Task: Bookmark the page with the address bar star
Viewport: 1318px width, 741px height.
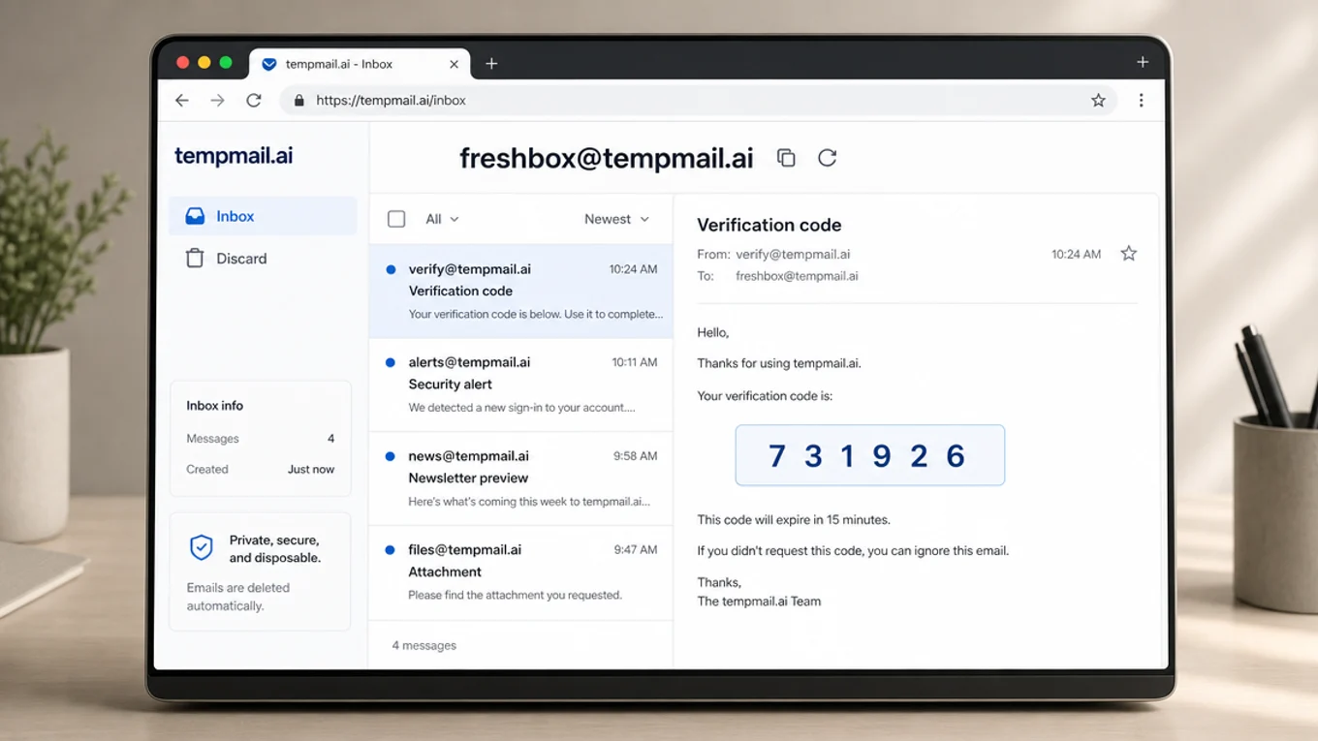Action: [x=1098, y=100]
